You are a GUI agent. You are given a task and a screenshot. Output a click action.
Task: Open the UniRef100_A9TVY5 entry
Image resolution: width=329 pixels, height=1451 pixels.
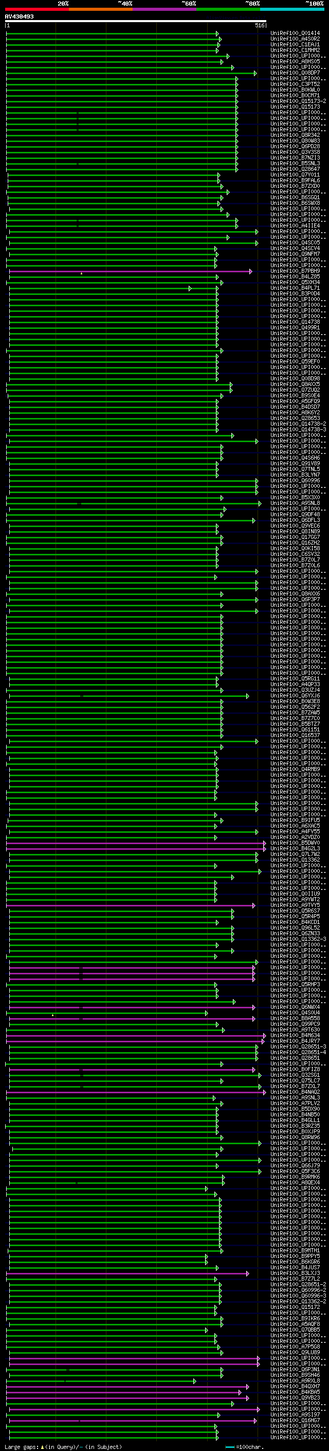pos(295,905)
